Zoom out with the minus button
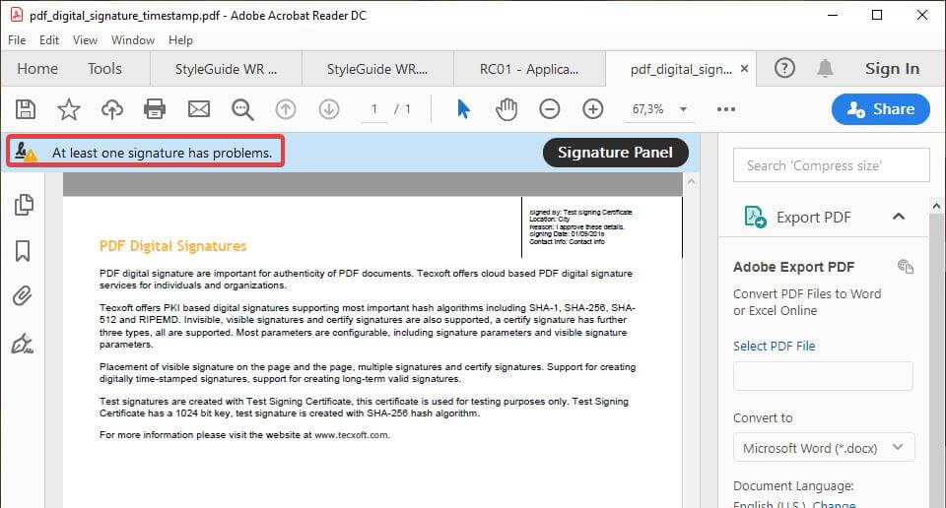 click(x=550, y=109)
